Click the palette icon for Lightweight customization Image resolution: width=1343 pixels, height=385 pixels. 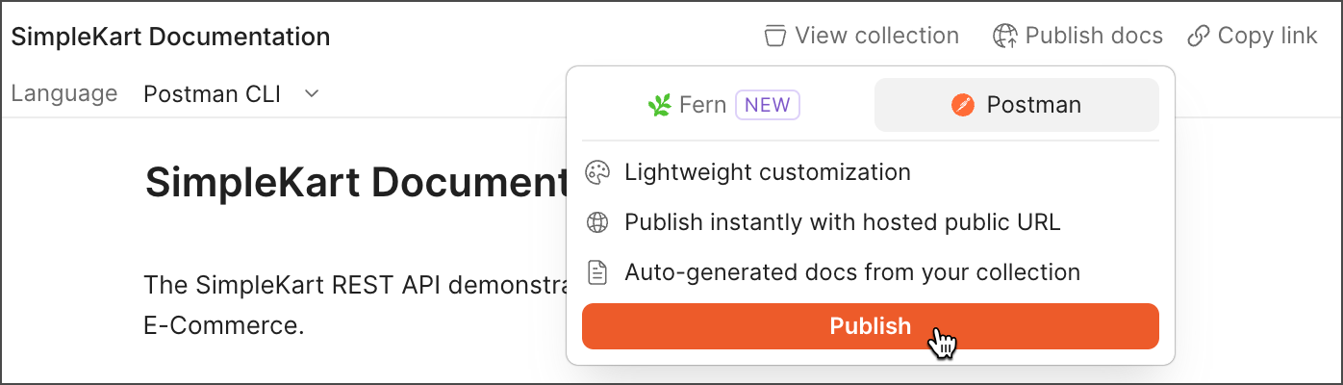pyautogui.click(x=597, y=173)
